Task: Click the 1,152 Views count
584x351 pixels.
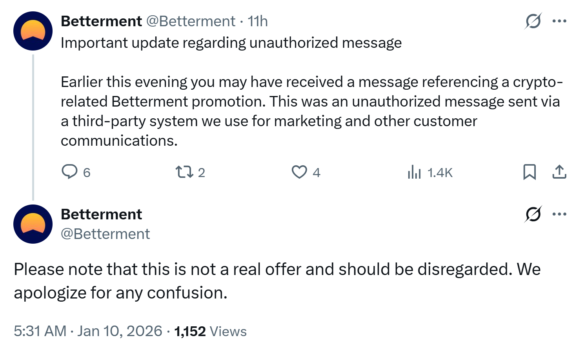Action: [211, 331]
